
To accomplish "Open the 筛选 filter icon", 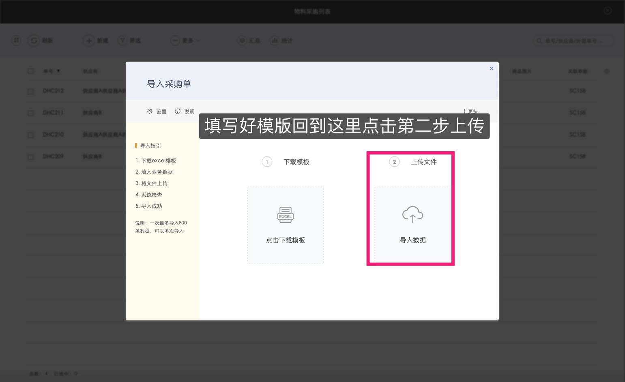I will (122, 41).
